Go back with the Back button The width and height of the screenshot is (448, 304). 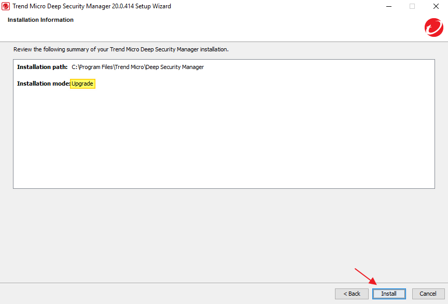[351, 294]
